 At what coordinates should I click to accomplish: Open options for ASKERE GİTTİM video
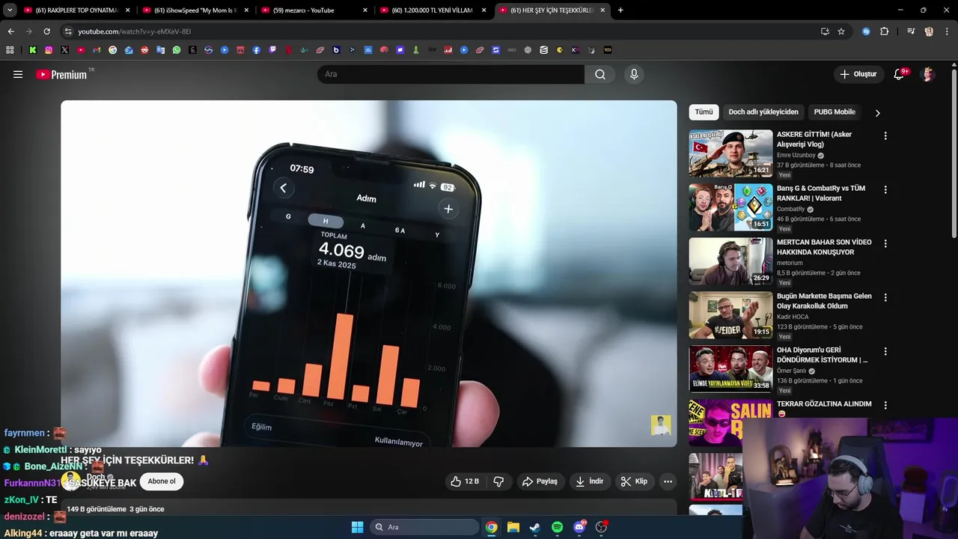885,136
